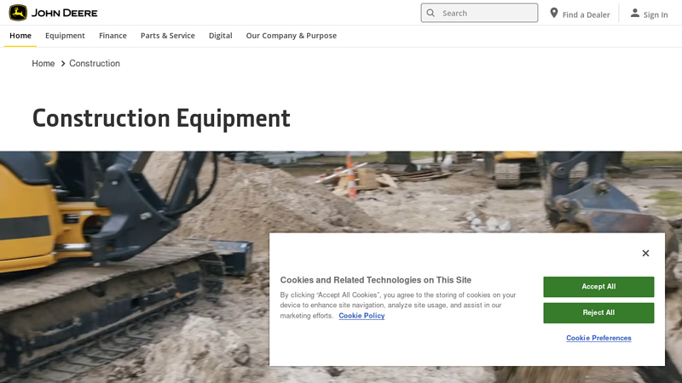Image resolution: width=682 pixels, height=383 pixels.
Task: Click the Construction Equipment heading
Action: pos(161,118)
